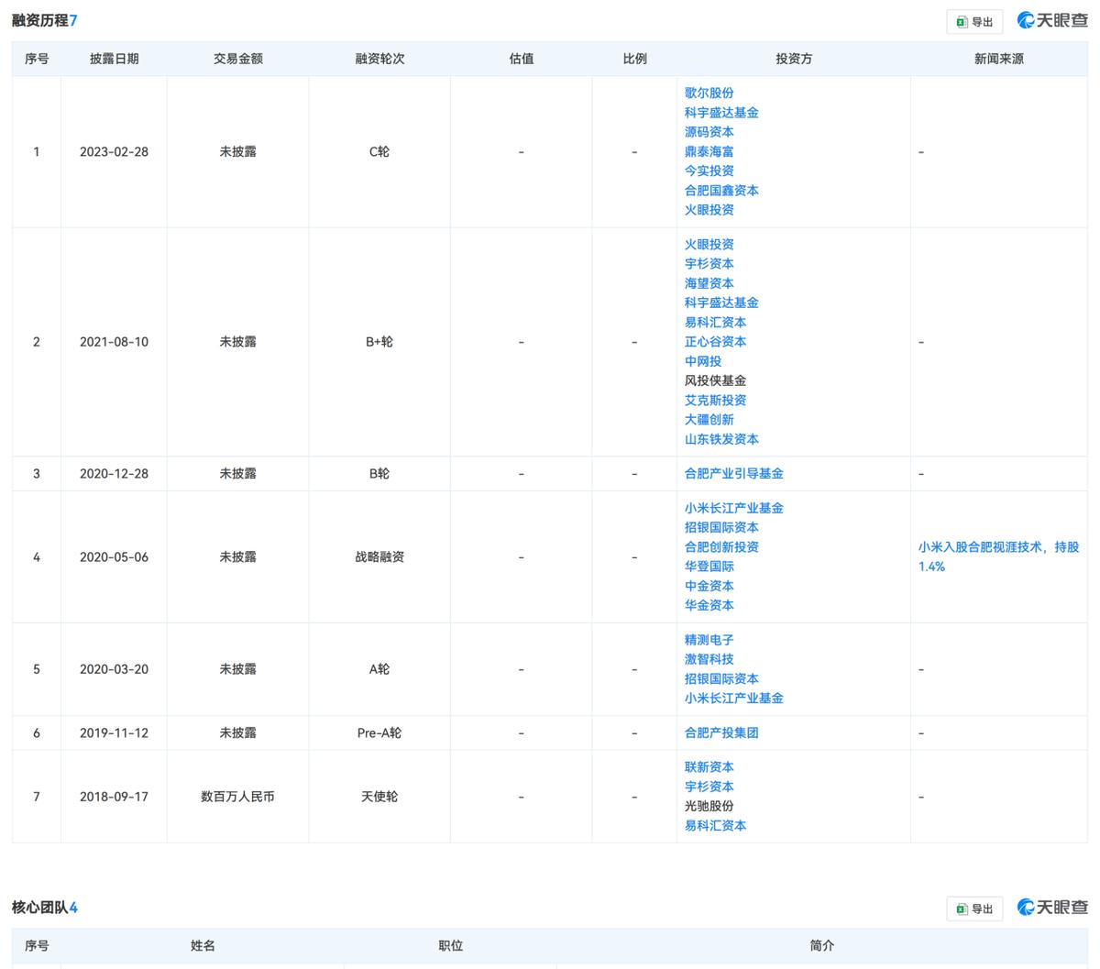Open investor 联新资本
This screenshot has width=1100, height=969.
click(x=709, y=767)
